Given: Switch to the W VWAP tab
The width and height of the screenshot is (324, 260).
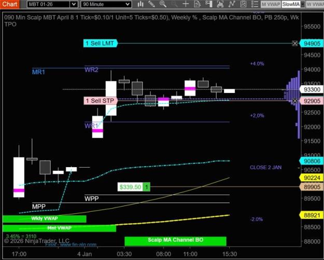Looking at the screenshot, I should (315, 4).
